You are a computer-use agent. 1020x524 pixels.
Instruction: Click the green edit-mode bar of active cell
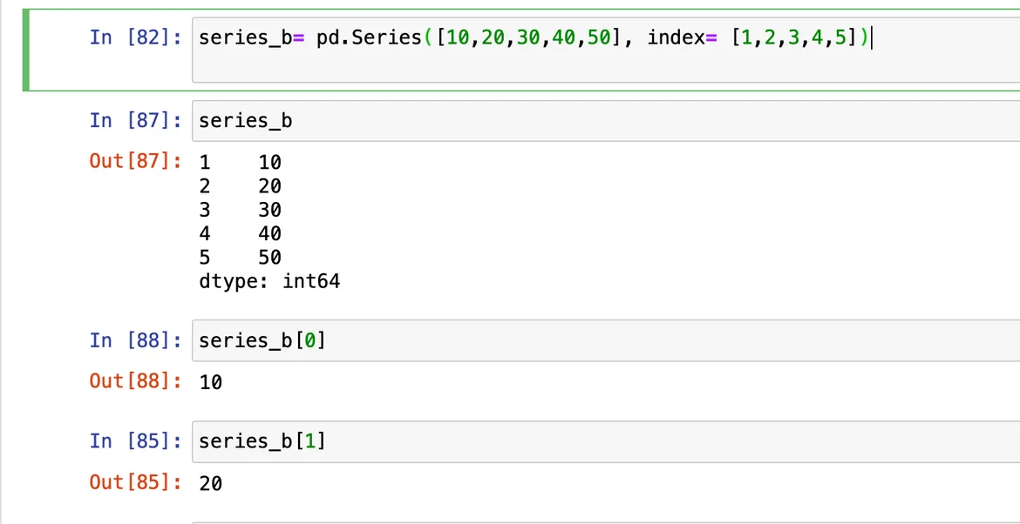click(x=26, y=49)
